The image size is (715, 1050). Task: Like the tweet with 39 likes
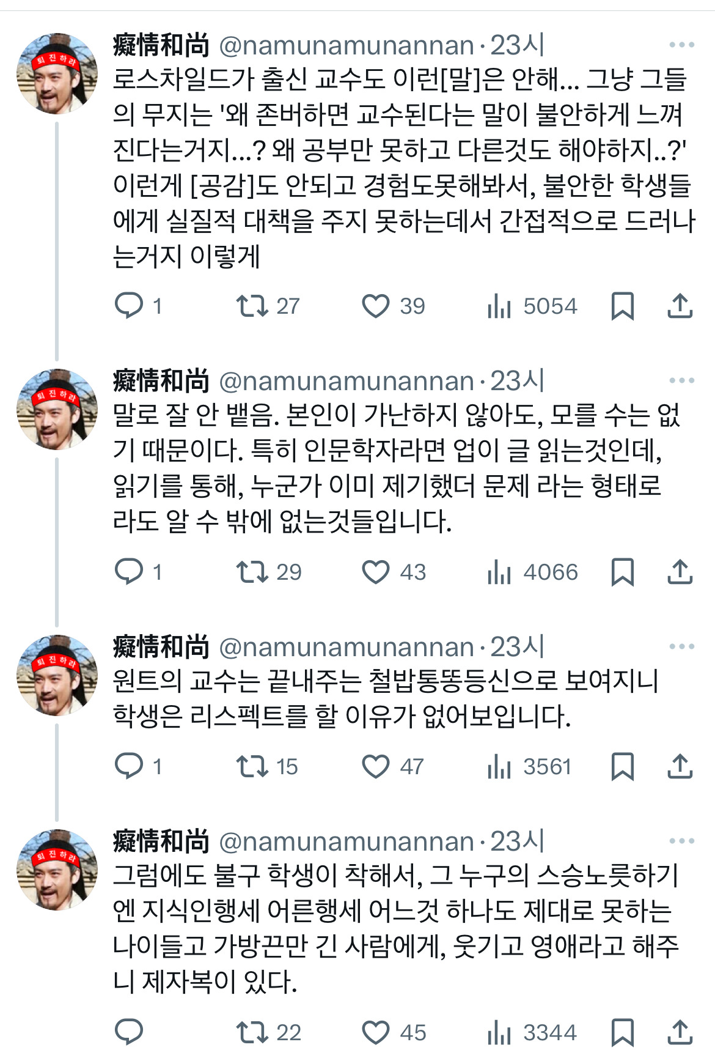375,306
